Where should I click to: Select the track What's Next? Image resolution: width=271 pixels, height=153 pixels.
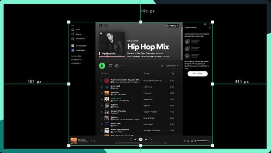(116, 124)
